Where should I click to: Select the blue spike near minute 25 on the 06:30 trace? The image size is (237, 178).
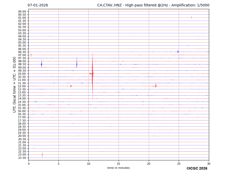[x=178, y=52]
